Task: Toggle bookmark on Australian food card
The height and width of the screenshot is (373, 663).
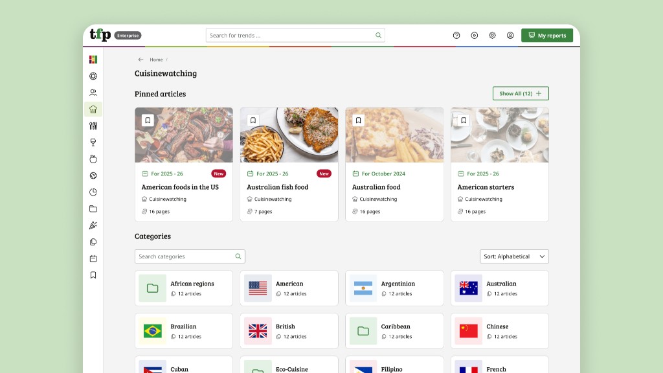Action: click(358, 120)
